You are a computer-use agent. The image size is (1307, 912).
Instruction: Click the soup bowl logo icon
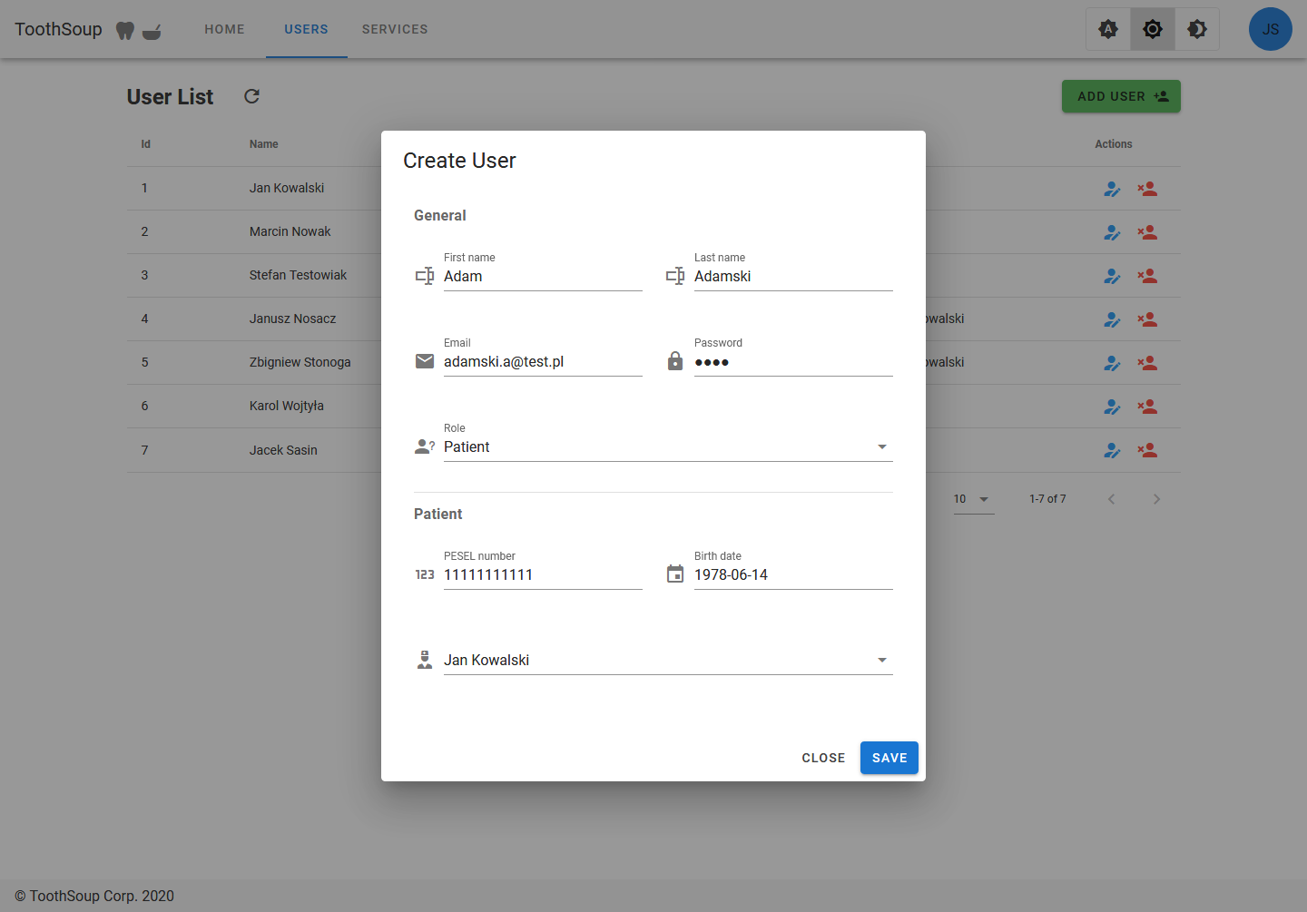click(152, 31)
